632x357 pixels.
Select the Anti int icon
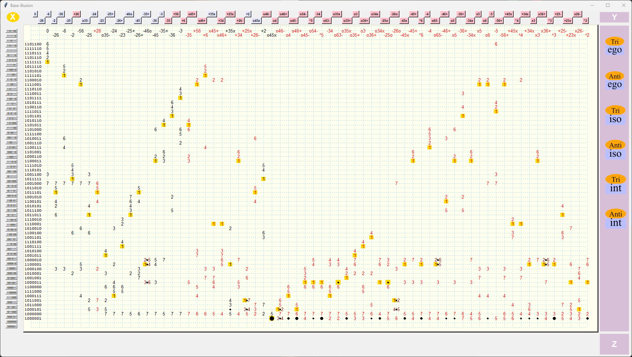[616, 218]
